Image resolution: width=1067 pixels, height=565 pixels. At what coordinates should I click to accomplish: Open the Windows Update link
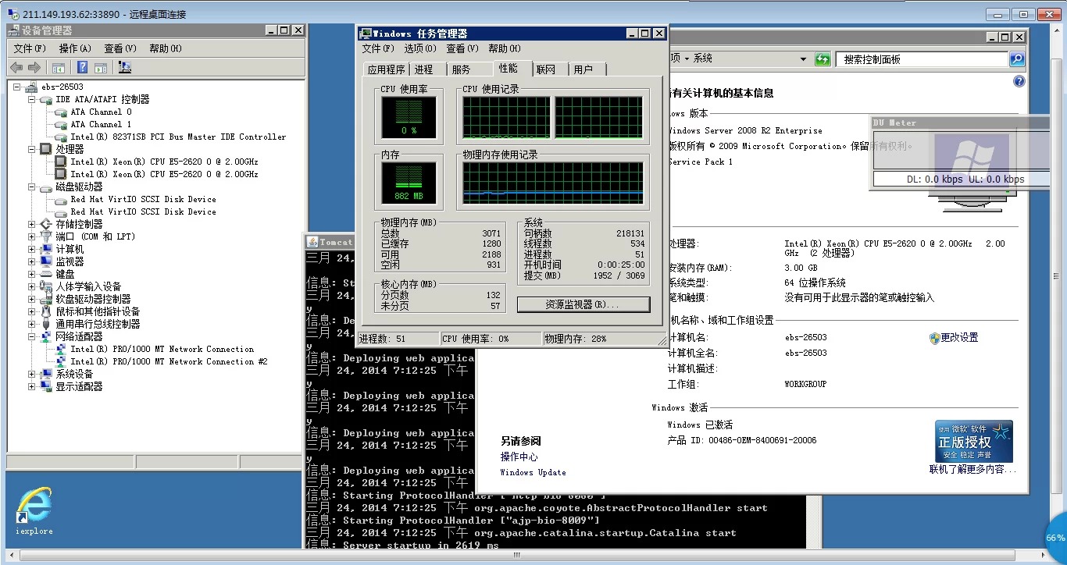[x=533, y=473]
